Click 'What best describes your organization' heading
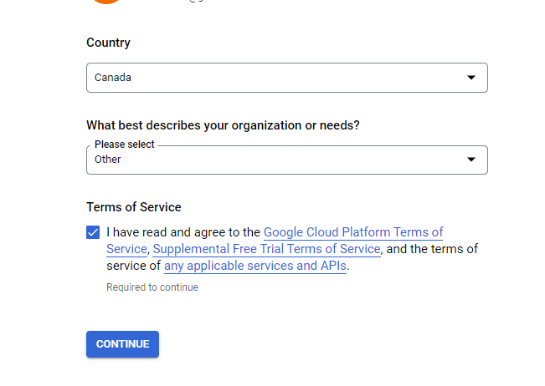This screenshot has height=386, width=545. click(x=223, y=125)
